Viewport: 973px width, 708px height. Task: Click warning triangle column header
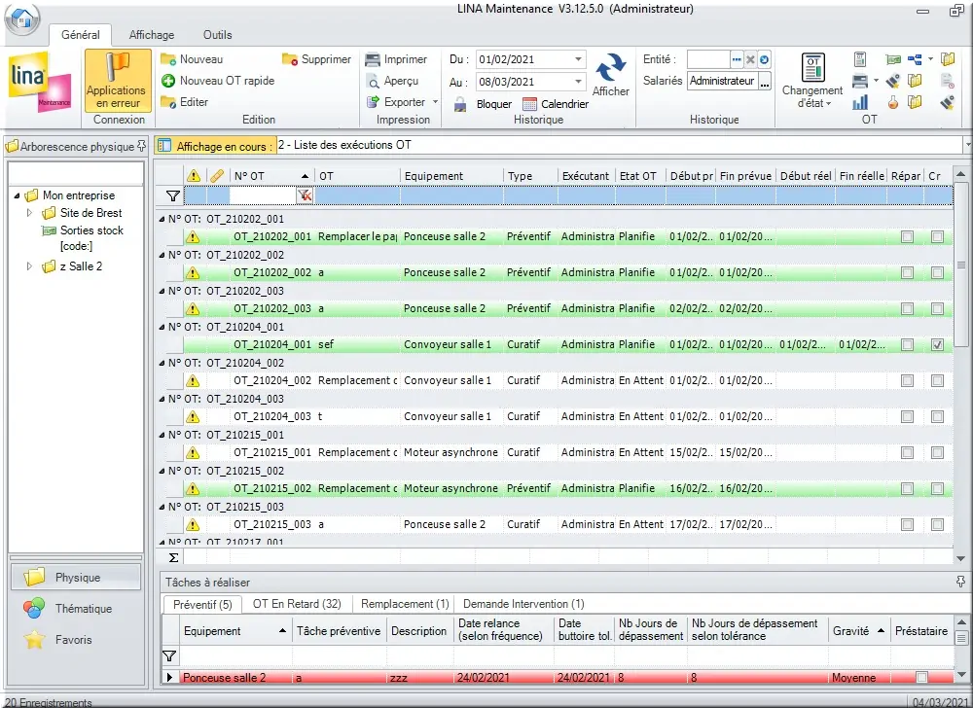point(194,176)
